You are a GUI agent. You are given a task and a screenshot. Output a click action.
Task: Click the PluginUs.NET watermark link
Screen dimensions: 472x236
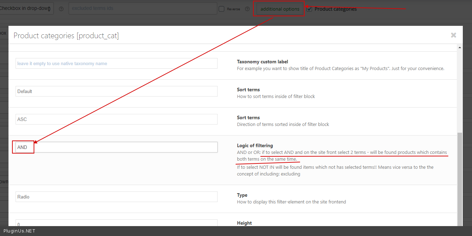(x=19, y=231)
